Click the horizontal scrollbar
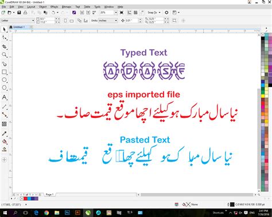This screenshot has width=272, height=217. 197,195
